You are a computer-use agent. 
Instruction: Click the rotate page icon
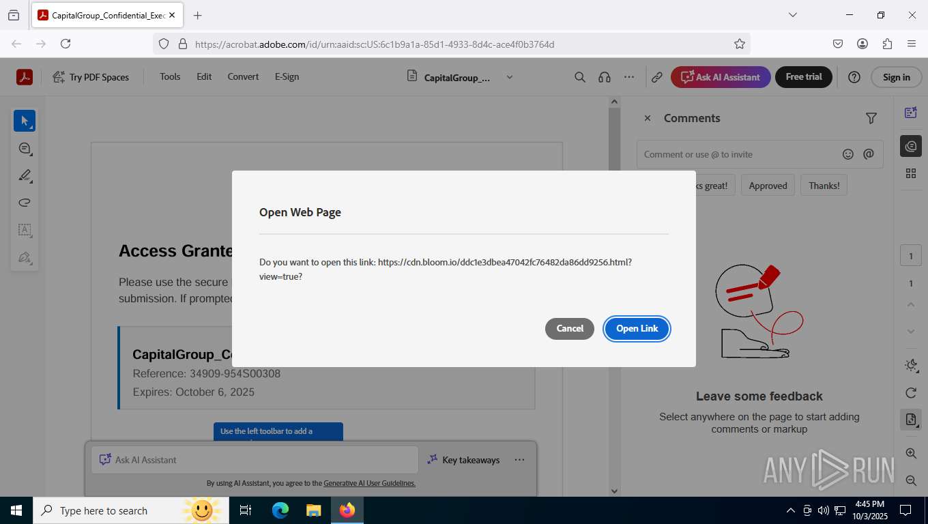pyautogui.click(x=911, y=393)
